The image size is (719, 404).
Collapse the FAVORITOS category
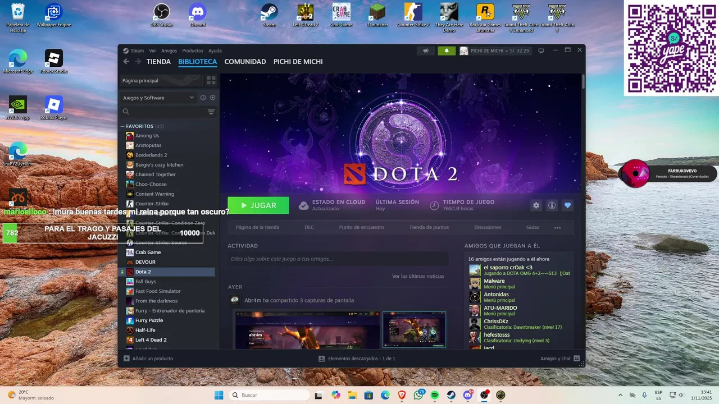click(x=122, y=126)
